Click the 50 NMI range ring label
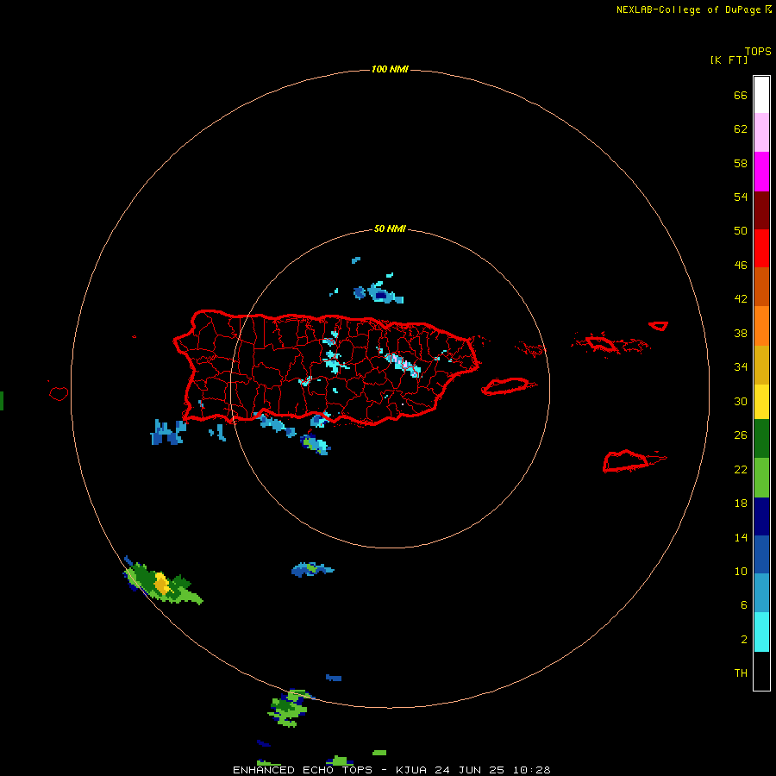Screen dimensions: 776x776 [x=390, y=228]
